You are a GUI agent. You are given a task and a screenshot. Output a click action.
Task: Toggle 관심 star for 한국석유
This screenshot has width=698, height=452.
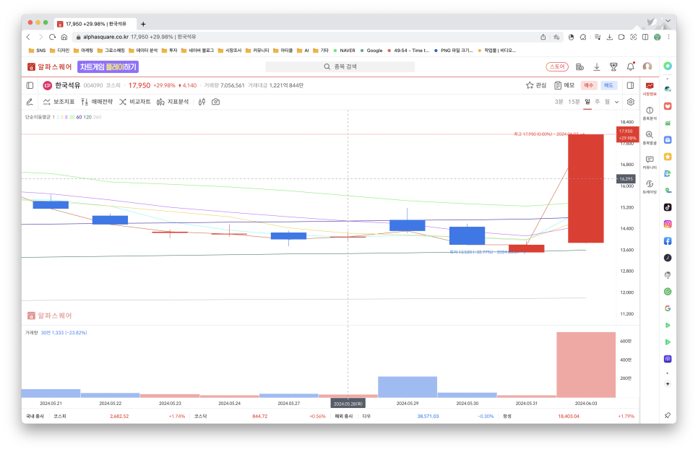point(536,85)
